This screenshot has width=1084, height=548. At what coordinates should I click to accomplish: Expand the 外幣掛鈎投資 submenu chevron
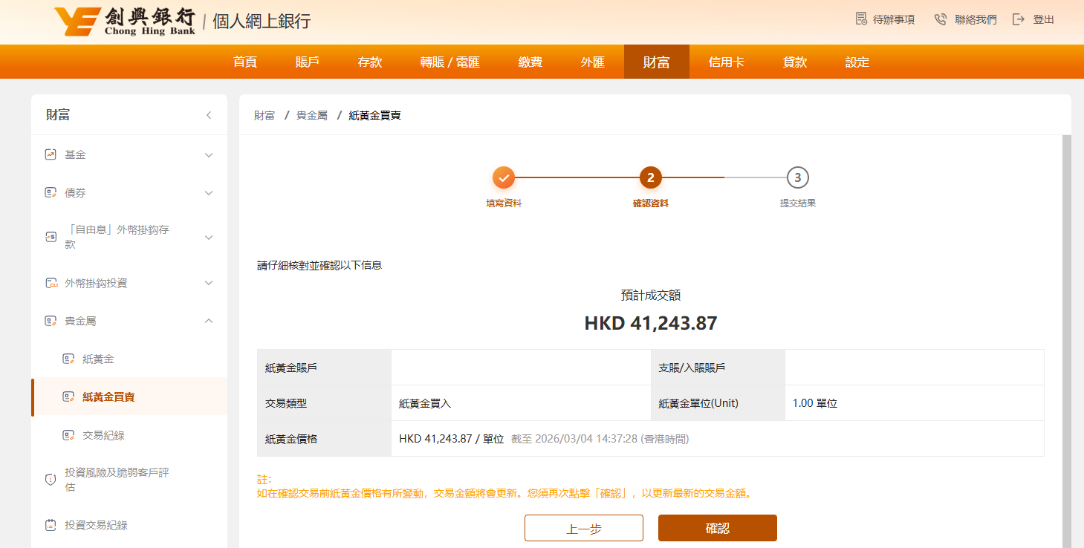(x=209, y=283)
